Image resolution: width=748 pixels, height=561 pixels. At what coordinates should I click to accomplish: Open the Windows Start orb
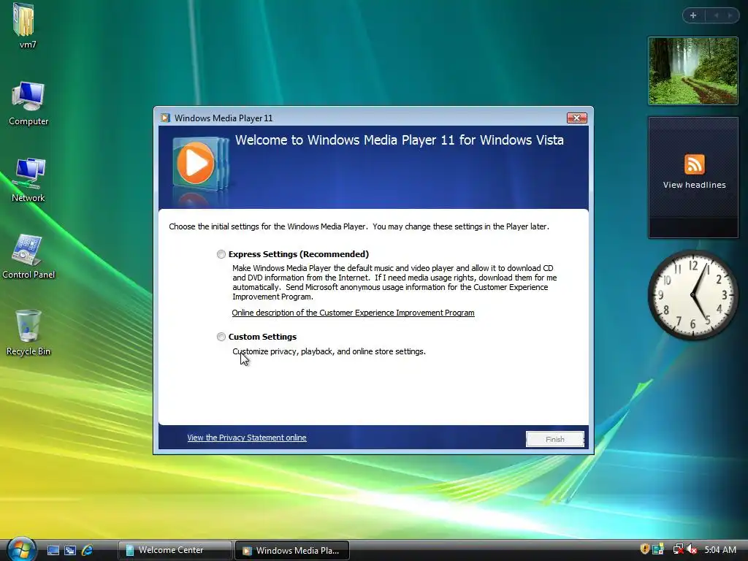tap(21, 549)
